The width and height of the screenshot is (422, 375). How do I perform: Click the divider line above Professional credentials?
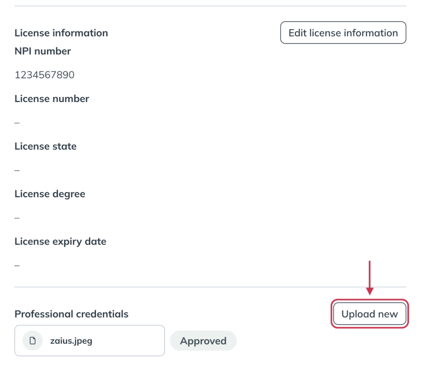(210, 287)
